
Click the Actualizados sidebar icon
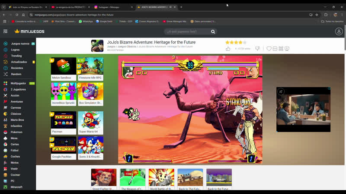6,62
